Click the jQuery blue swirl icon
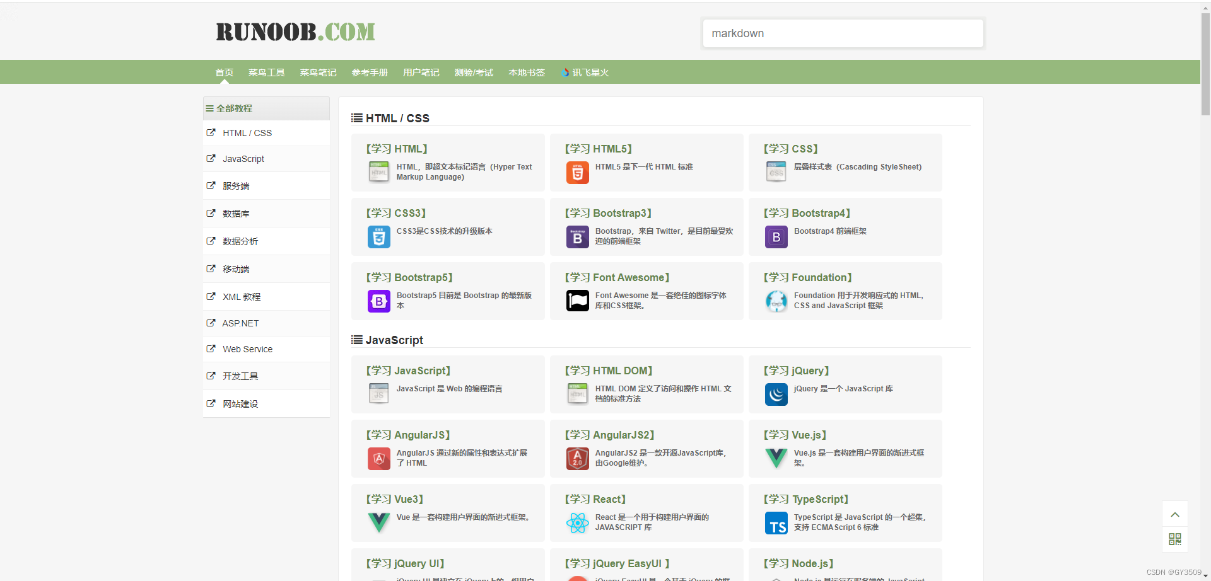 [x=776, y=394]
